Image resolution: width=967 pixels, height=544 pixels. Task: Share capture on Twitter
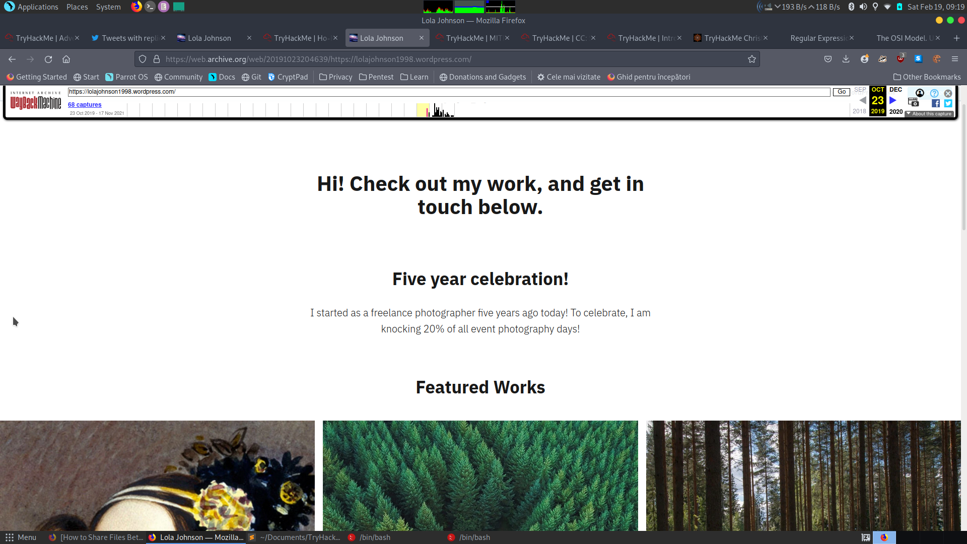(x=948, y=103)
